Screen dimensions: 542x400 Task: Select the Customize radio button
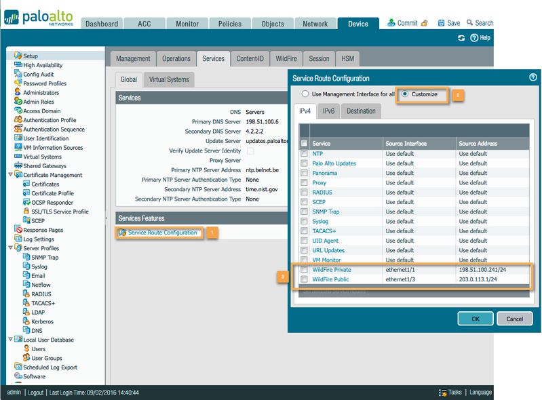(x=405, y=94)
